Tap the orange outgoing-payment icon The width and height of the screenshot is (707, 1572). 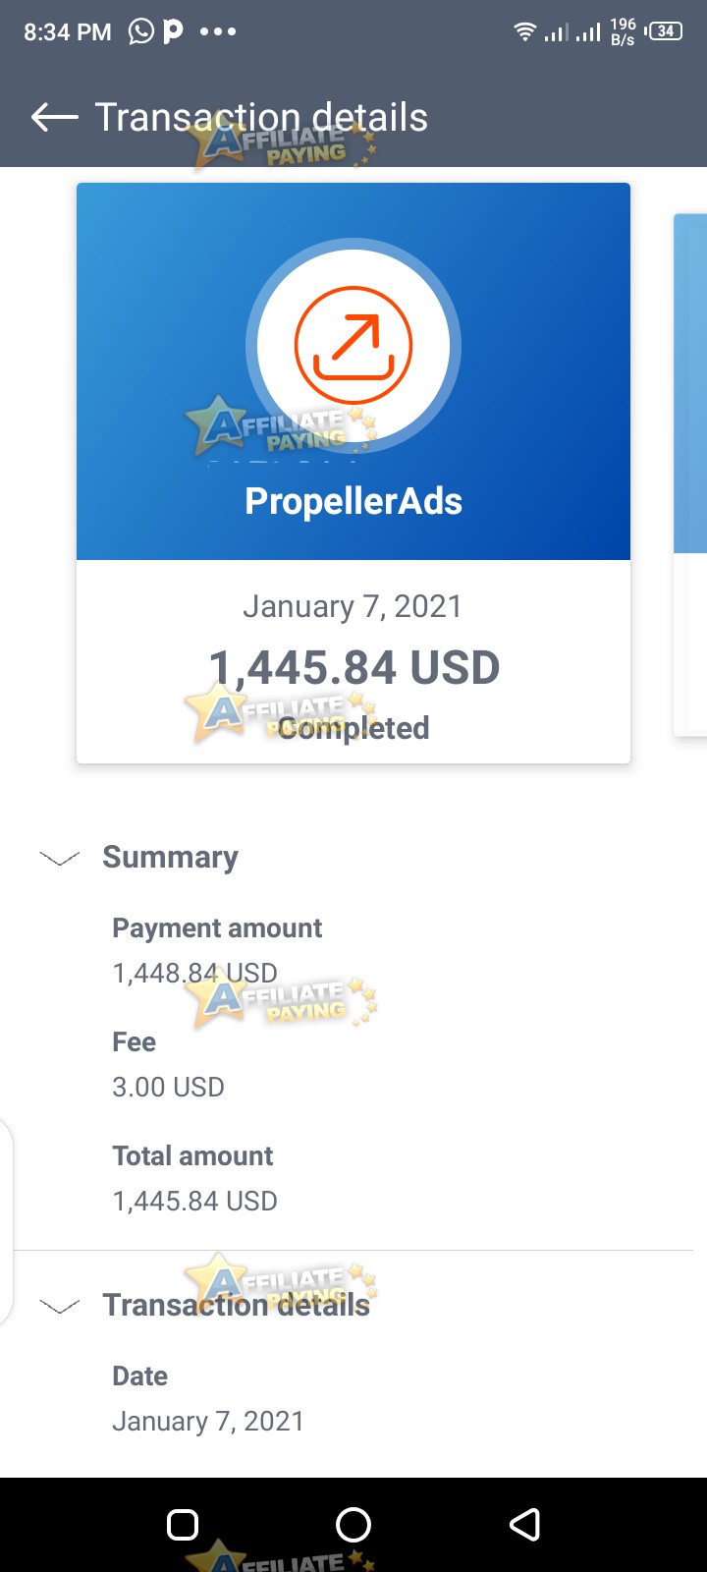(353, 345)
